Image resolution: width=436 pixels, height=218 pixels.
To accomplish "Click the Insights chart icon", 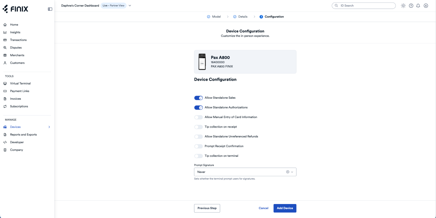I will click(5, 32).
